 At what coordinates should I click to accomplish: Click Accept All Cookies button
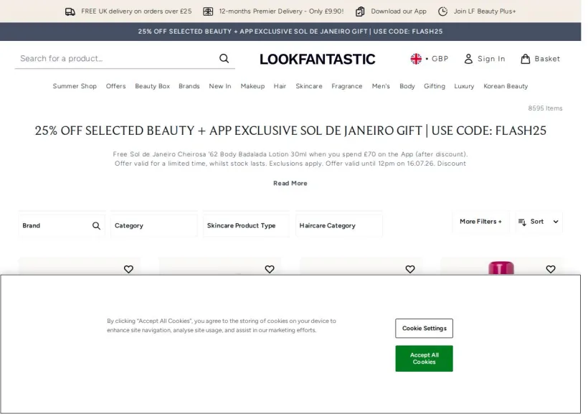(x=424, y=359)
